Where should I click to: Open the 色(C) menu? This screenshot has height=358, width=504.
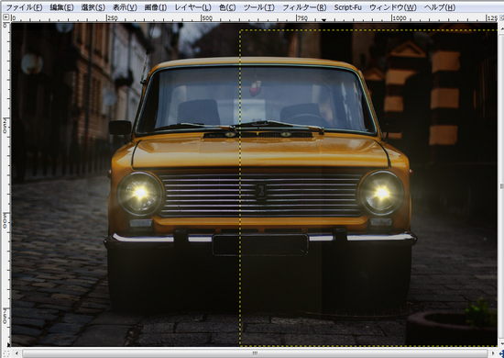[x=227, y=7]
